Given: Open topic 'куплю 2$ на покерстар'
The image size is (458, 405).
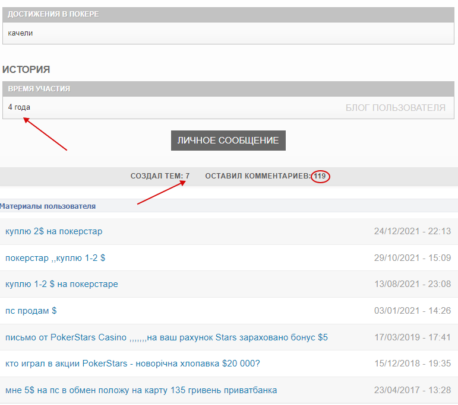Looking at the screenshot, I should (x=54, y=231).
